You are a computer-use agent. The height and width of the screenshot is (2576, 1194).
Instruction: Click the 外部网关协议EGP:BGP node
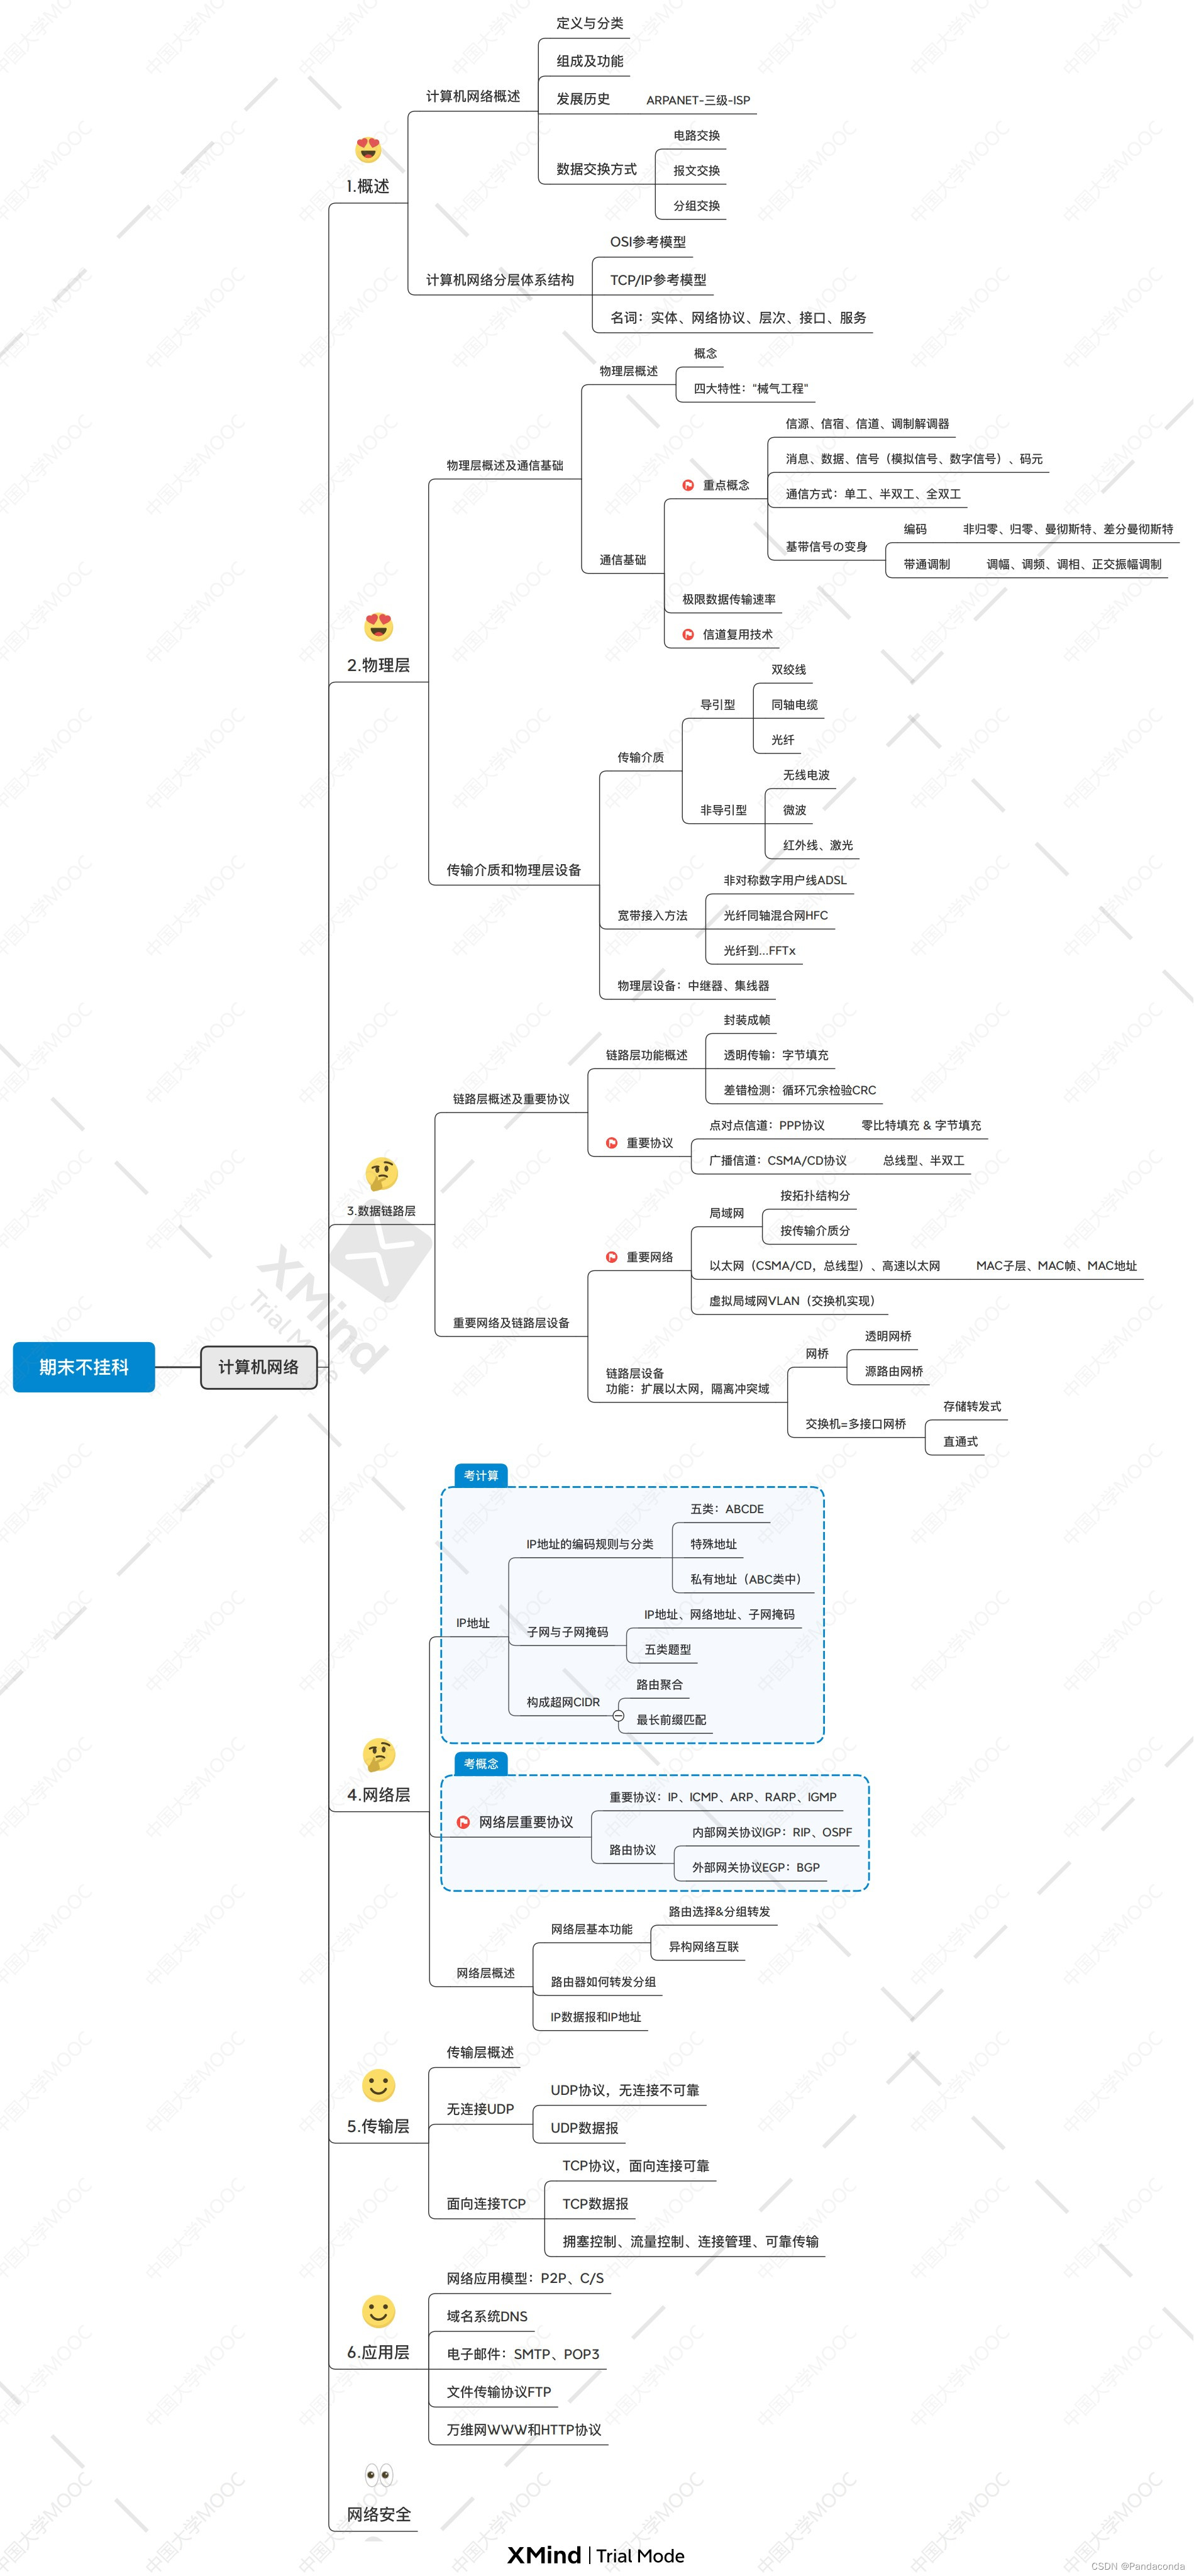(x=756, y=1867)
